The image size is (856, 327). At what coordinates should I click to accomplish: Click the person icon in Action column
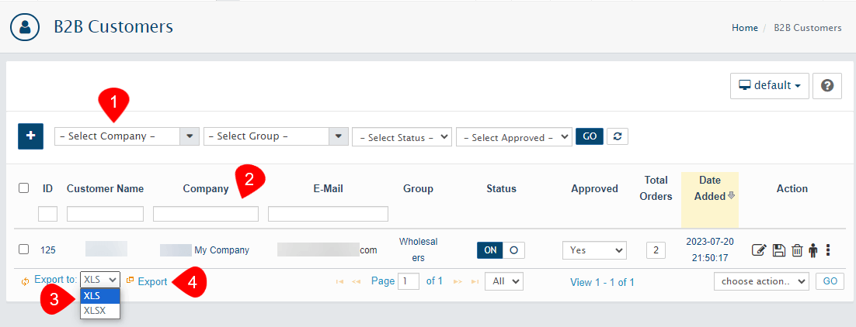point(813,250)
